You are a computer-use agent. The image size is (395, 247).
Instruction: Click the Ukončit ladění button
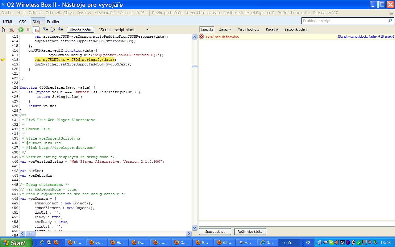80,30
